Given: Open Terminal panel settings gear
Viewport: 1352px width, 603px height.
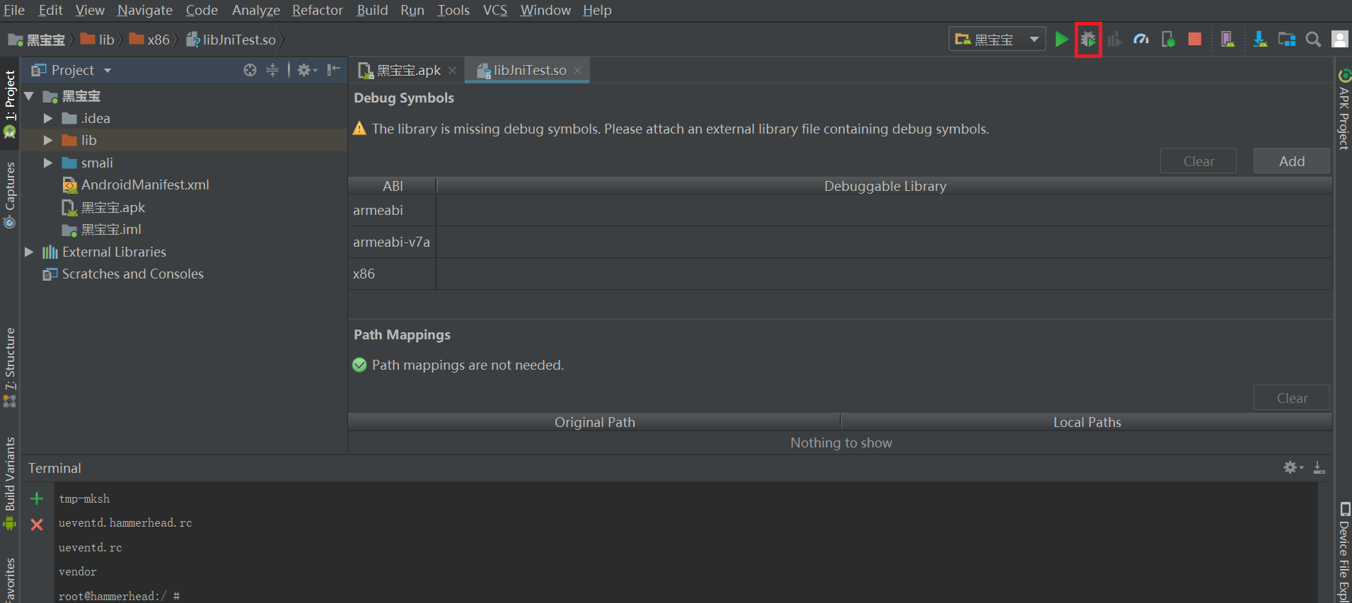Looking at the screenshot, I should (x=1293, y=467).
